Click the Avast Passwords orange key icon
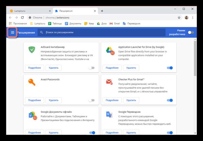The image size is (203, 141). 32,82
